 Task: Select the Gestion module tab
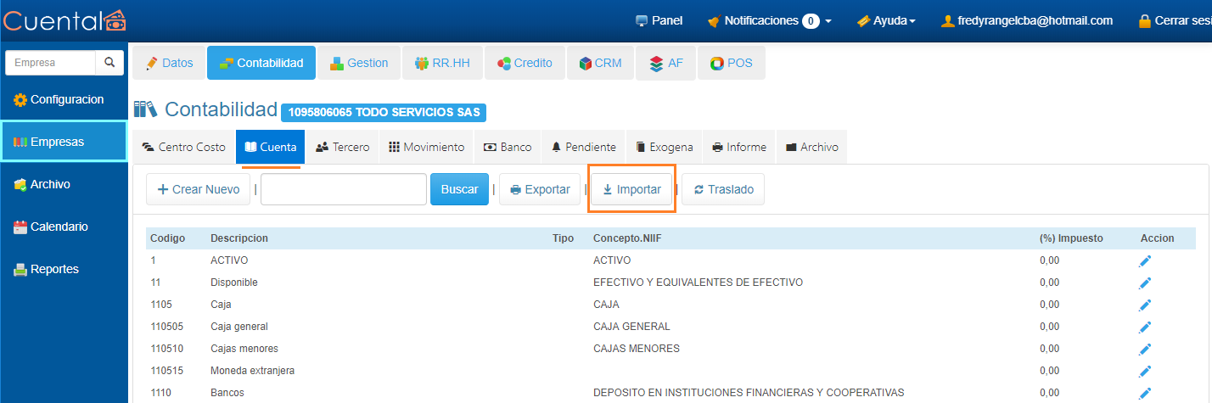(359, 63)
